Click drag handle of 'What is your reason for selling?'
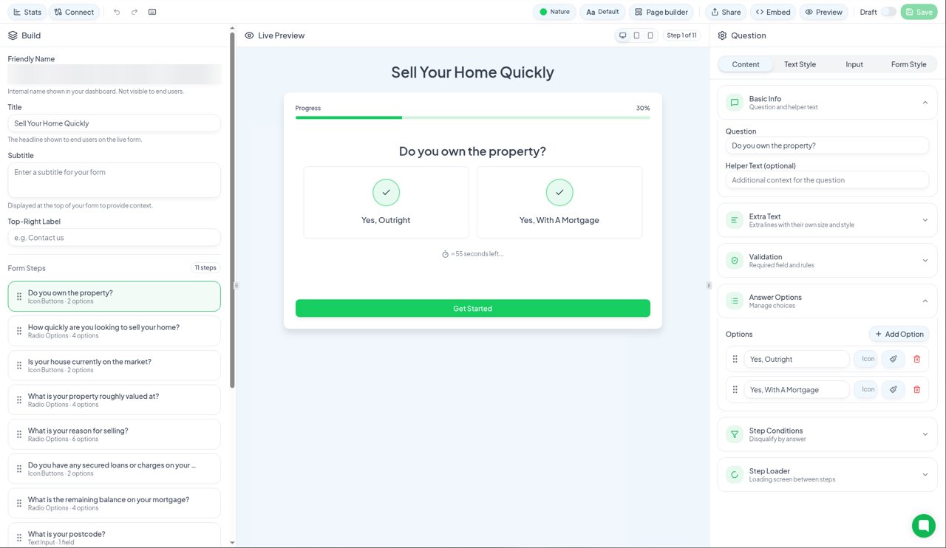Viewport: 946px width, 548px height. [x=19, y=434]
